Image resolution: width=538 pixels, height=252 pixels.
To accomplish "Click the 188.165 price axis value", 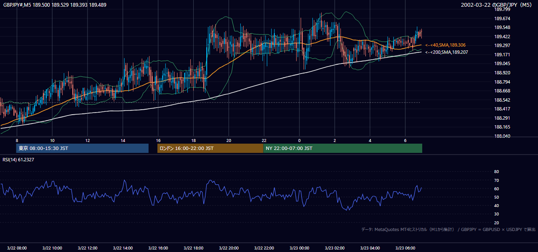I will [502, 127].
